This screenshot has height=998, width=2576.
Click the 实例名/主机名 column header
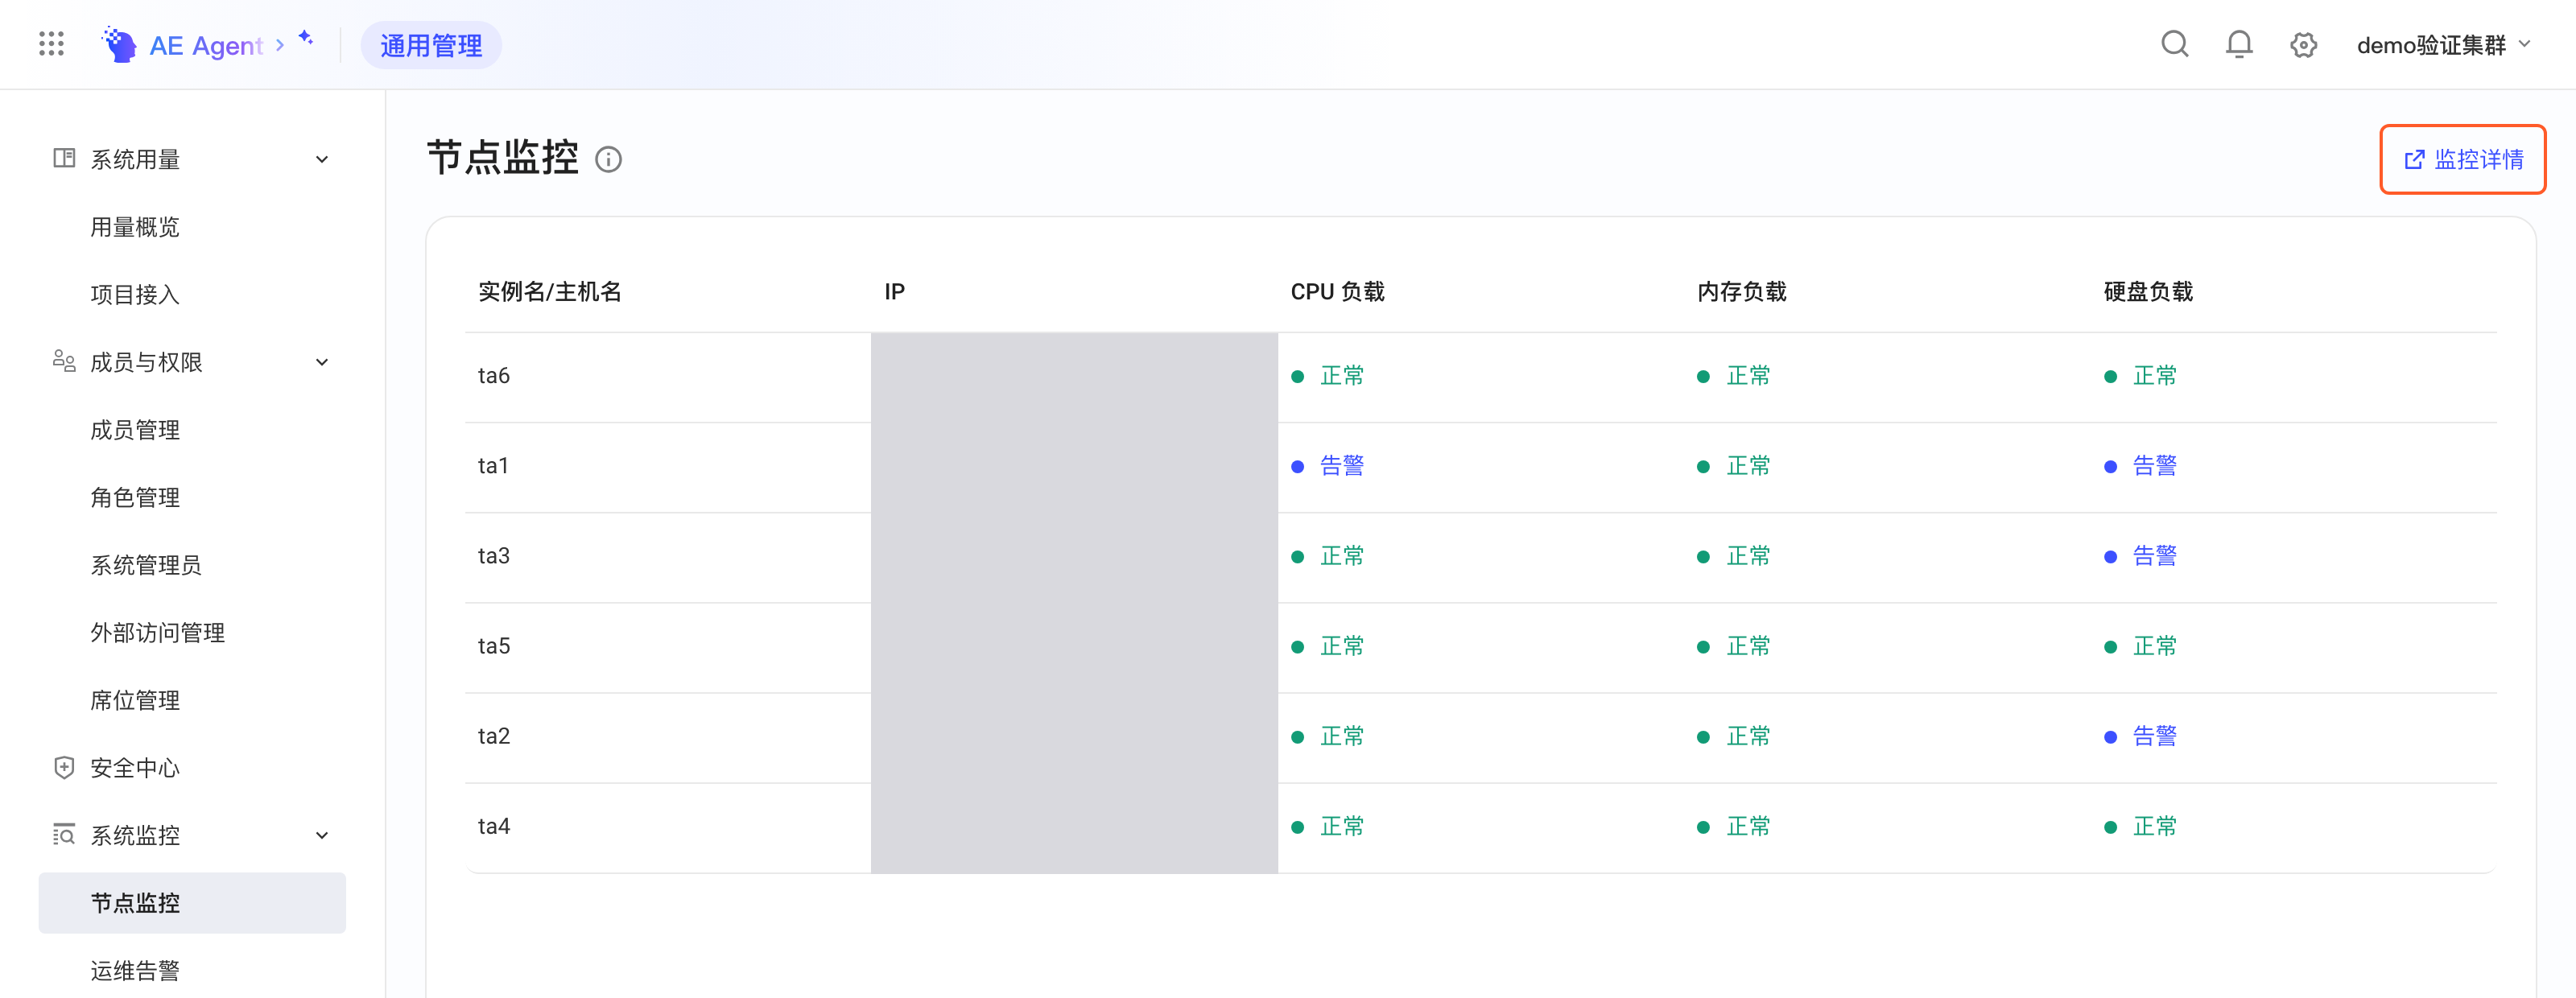(x=550, y=291)
